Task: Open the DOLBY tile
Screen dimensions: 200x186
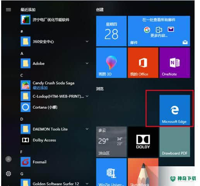Action: click(143, 142)
